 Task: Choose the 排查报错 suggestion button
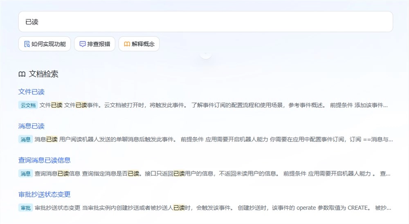[x=94, y=44]
